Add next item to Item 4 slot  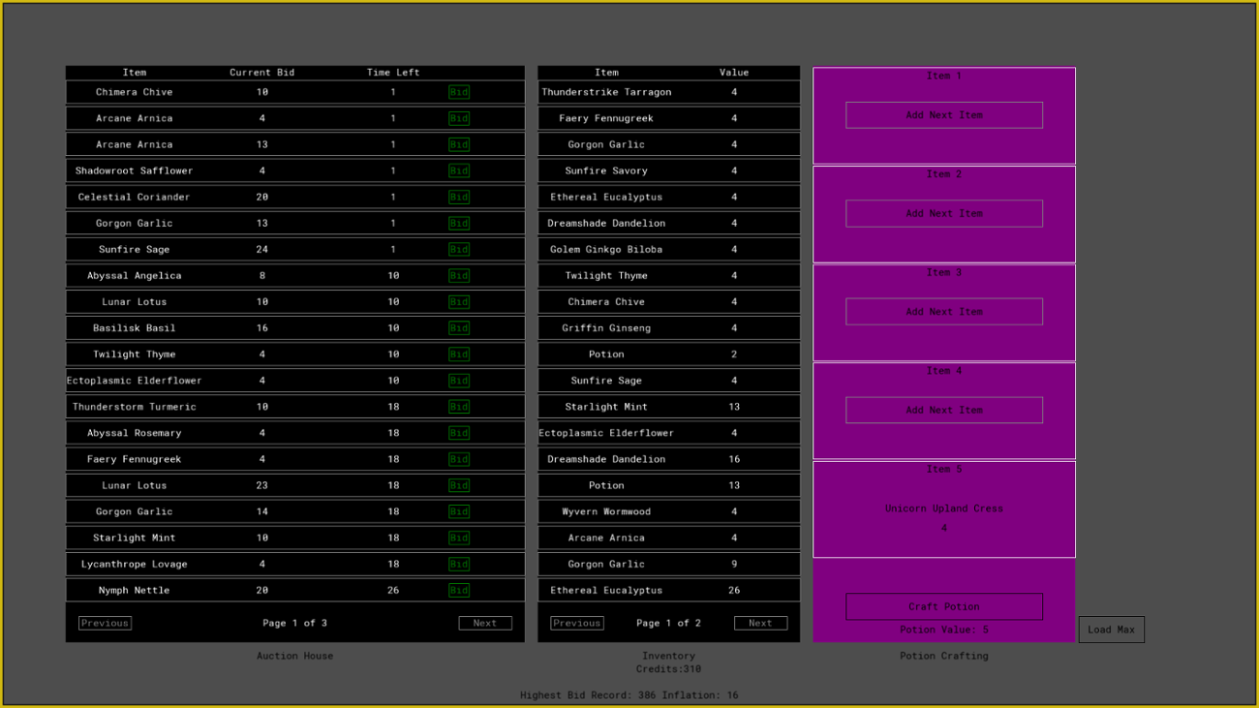click(x=944, y=410)
